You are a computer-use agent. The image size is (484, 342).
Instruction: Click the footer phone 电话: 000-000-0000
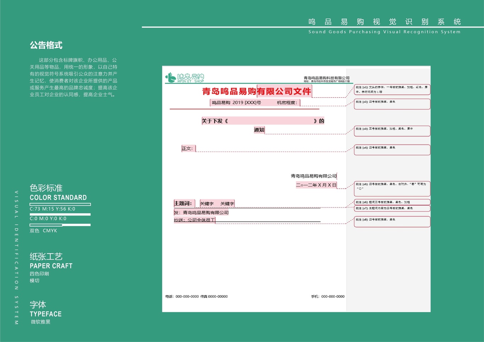[x=182, y=297]
